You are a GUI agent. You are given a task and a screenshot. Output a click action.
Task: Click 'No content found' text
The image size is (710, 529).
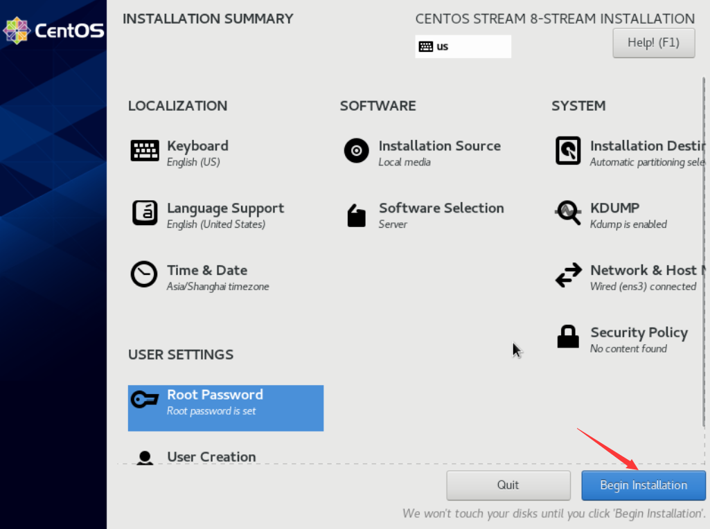tap(628, 348)
